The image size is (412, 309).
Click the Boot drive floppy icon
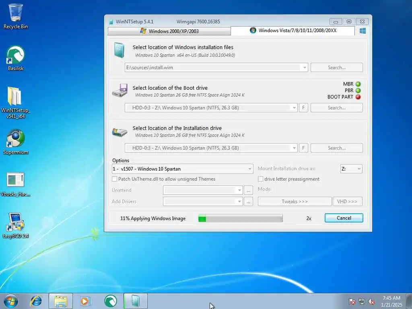120,91
